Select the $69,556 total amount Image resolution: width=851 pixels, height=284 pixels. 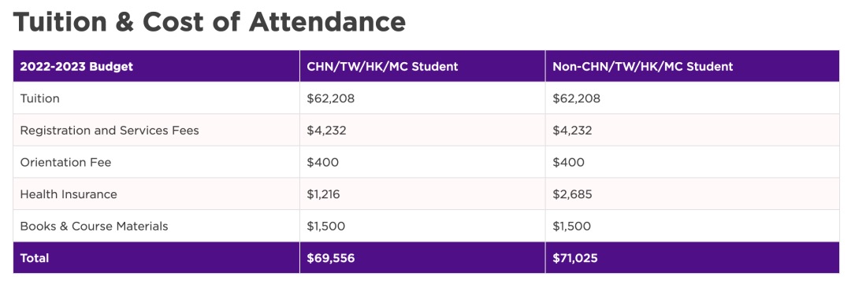pyautogui.click(x=330, y=258)
